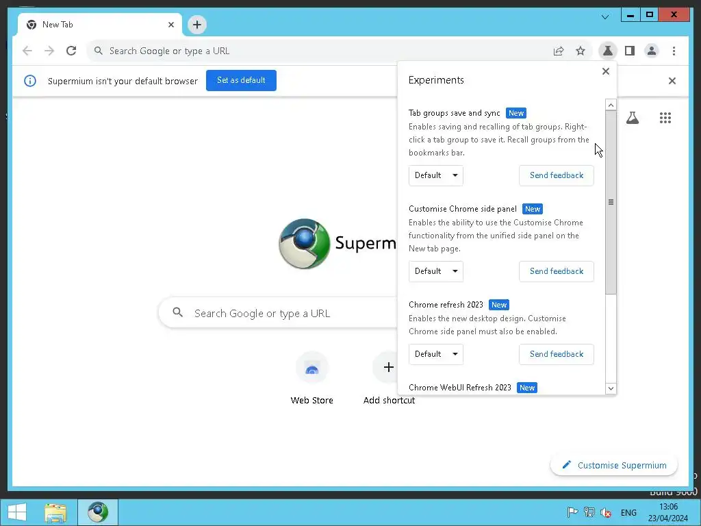This screenshot has height=526, width=701.
Task: Go back to previous page
Action: (x=27, y=51)
